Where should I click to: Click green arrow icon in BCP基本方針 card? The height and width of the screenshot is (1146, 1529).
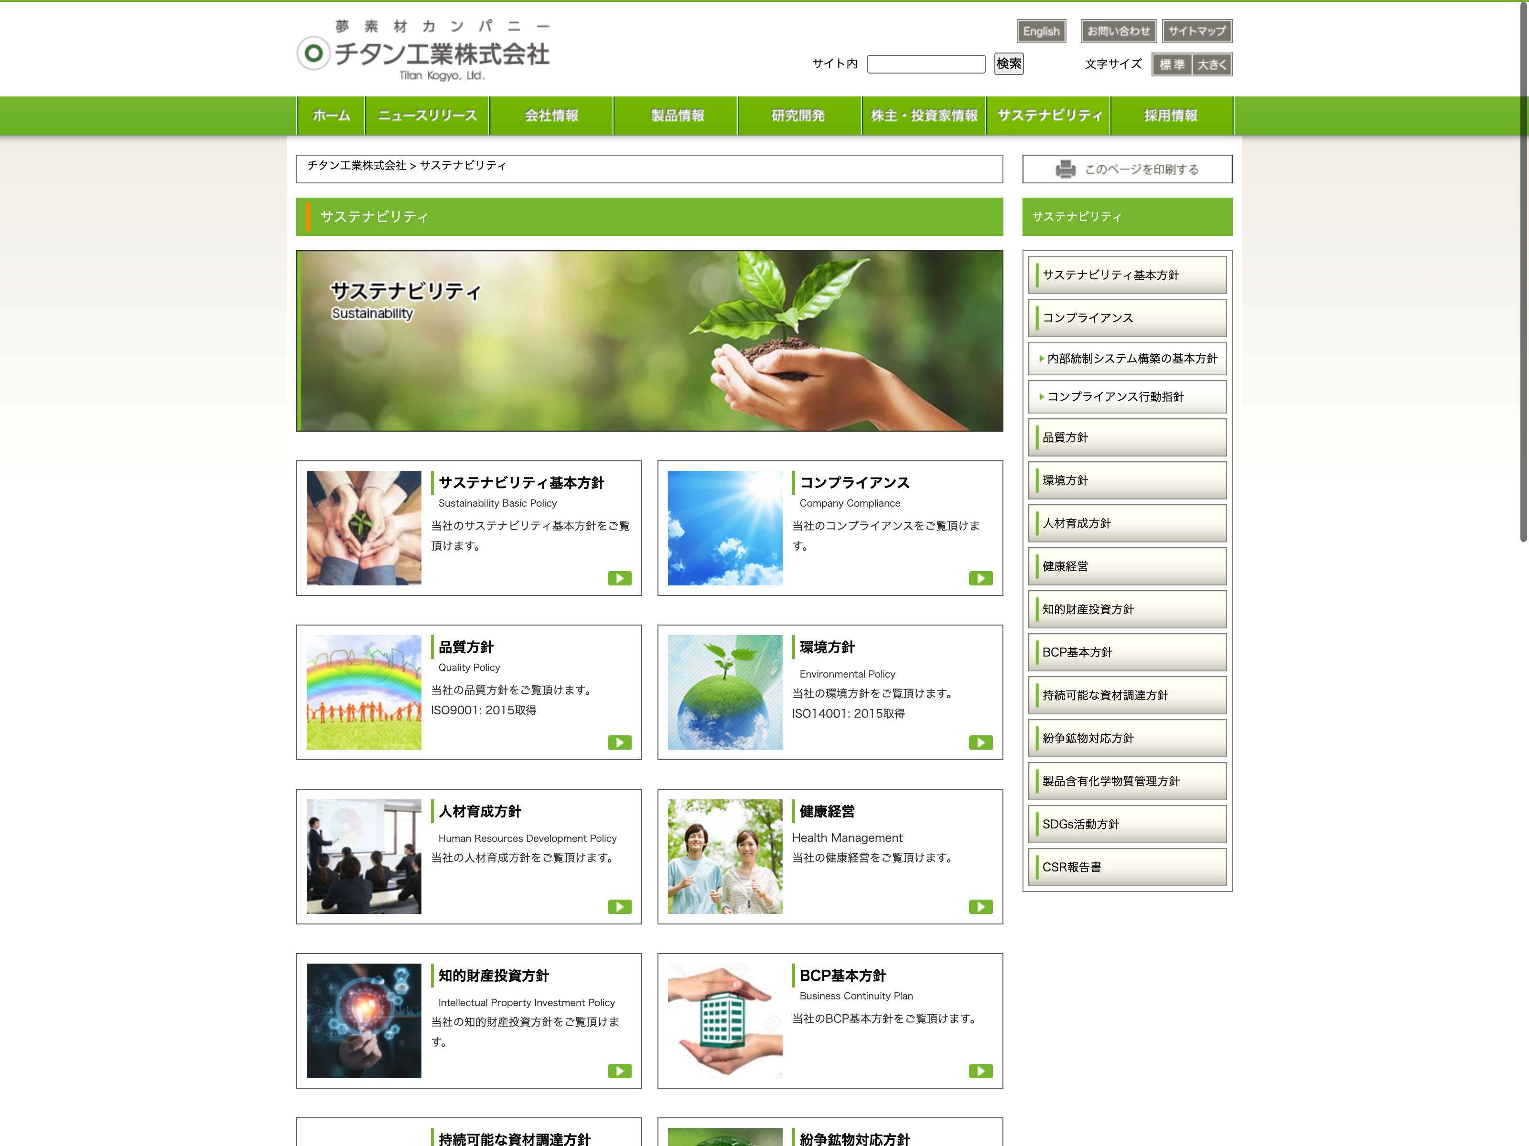[980, 1072]
